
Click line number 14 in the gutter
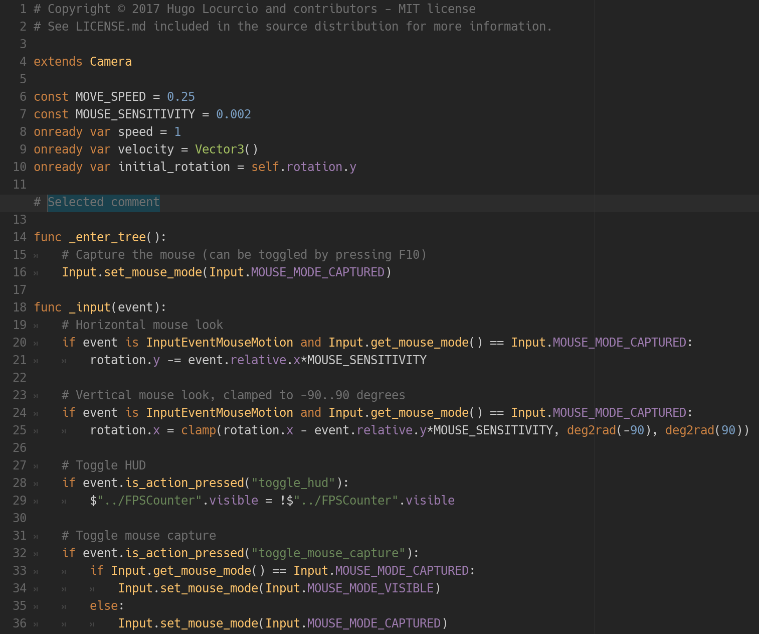tap(20, 237)
